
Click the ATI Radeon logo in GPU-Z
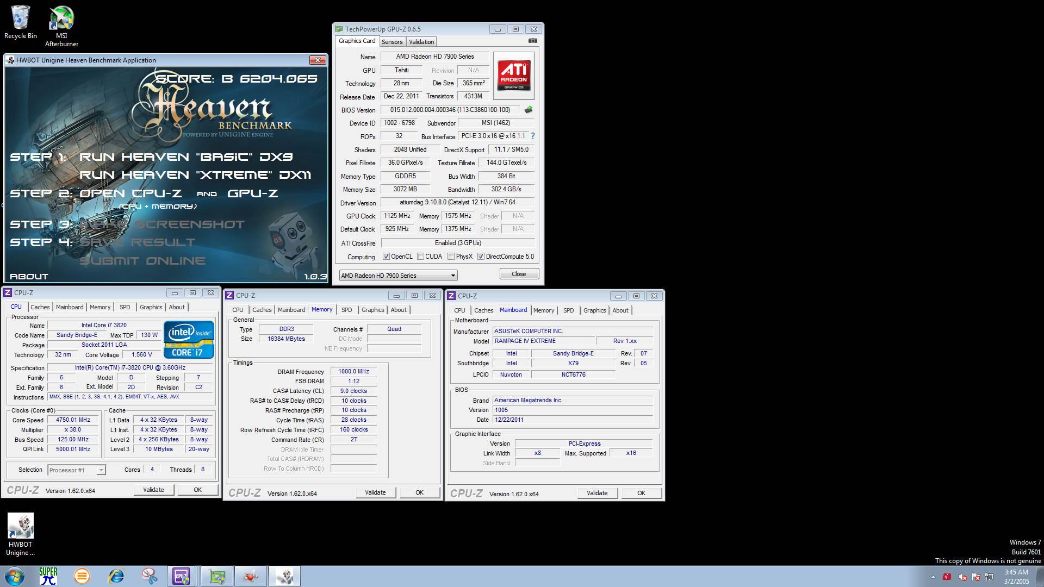(514, 76)
